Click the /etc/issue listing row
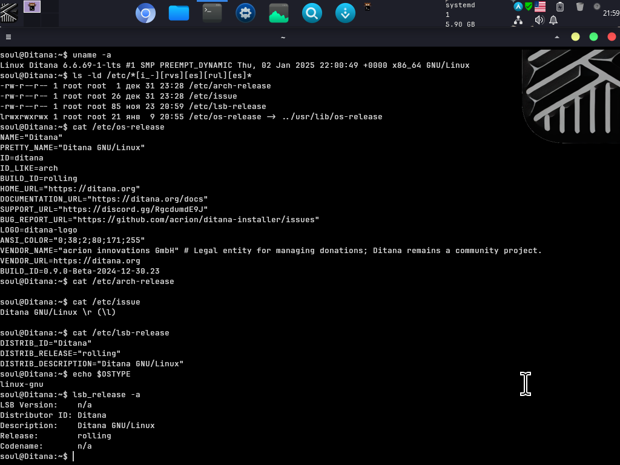Image resolution: width=620 pixels, height=465 pixels. coord(119,96)
